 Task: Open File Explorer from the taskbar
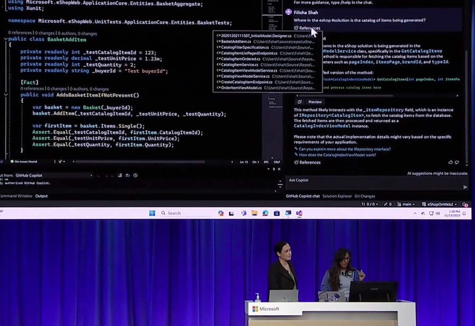(255, 213)
